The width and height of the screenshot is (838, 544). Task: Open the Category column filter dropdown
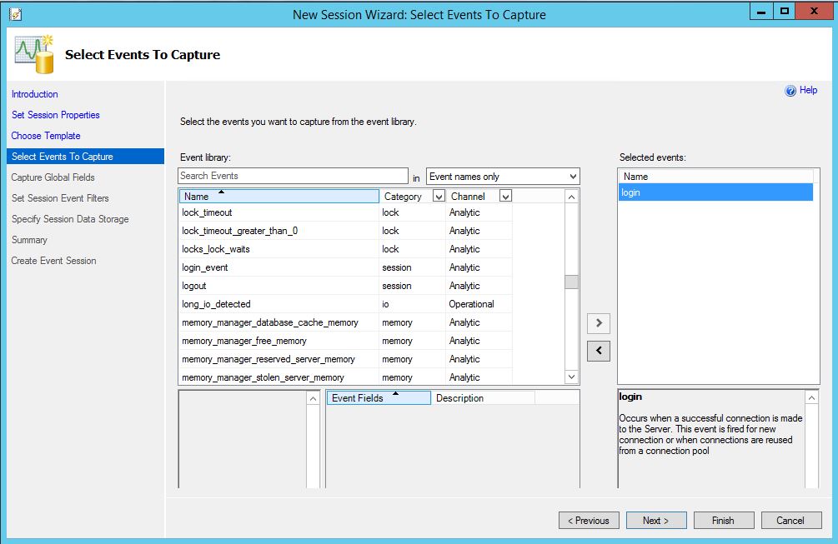[439, 197]
